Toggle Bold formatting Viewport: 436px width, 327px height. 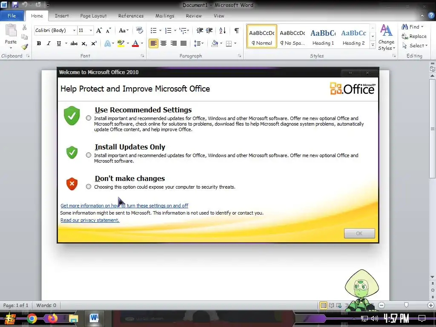click(x=39, y=43)
